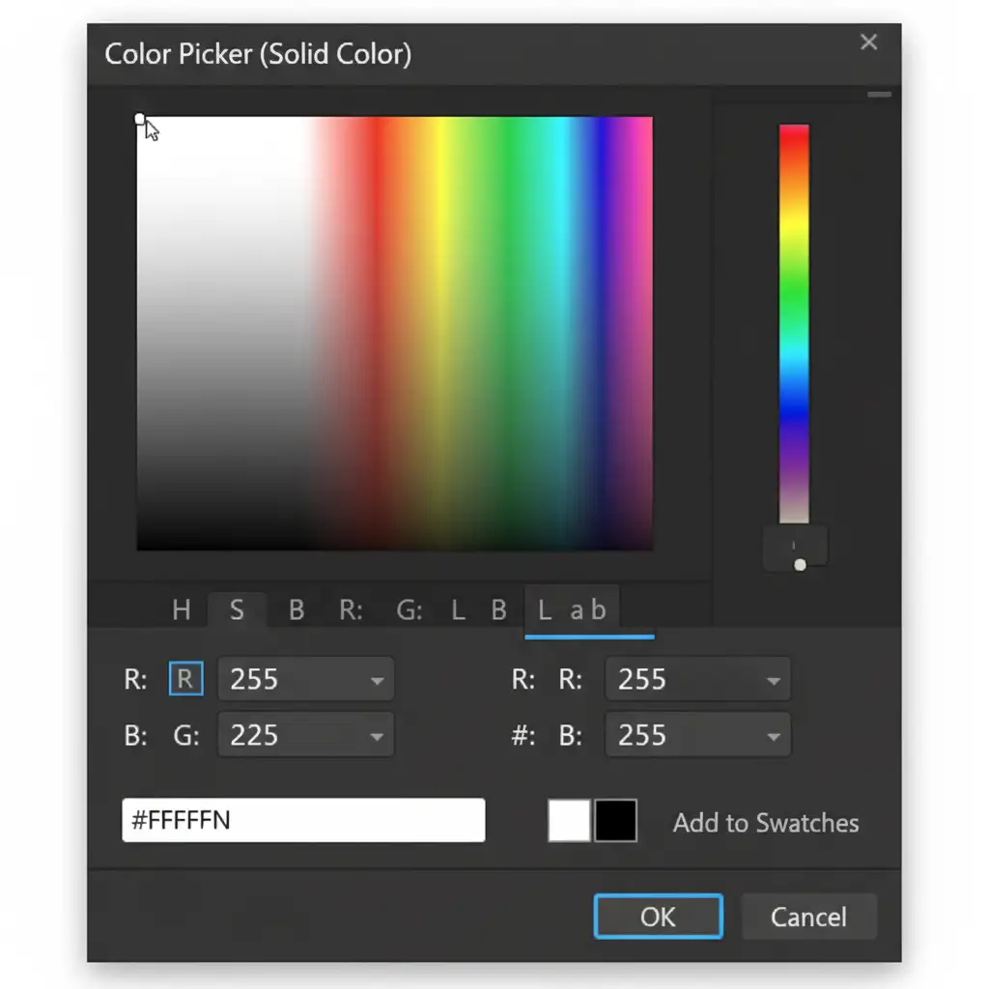Expand the left R 255 value dropdown
The width and height of the screenshot is (989, 989).
pos(377,680)
